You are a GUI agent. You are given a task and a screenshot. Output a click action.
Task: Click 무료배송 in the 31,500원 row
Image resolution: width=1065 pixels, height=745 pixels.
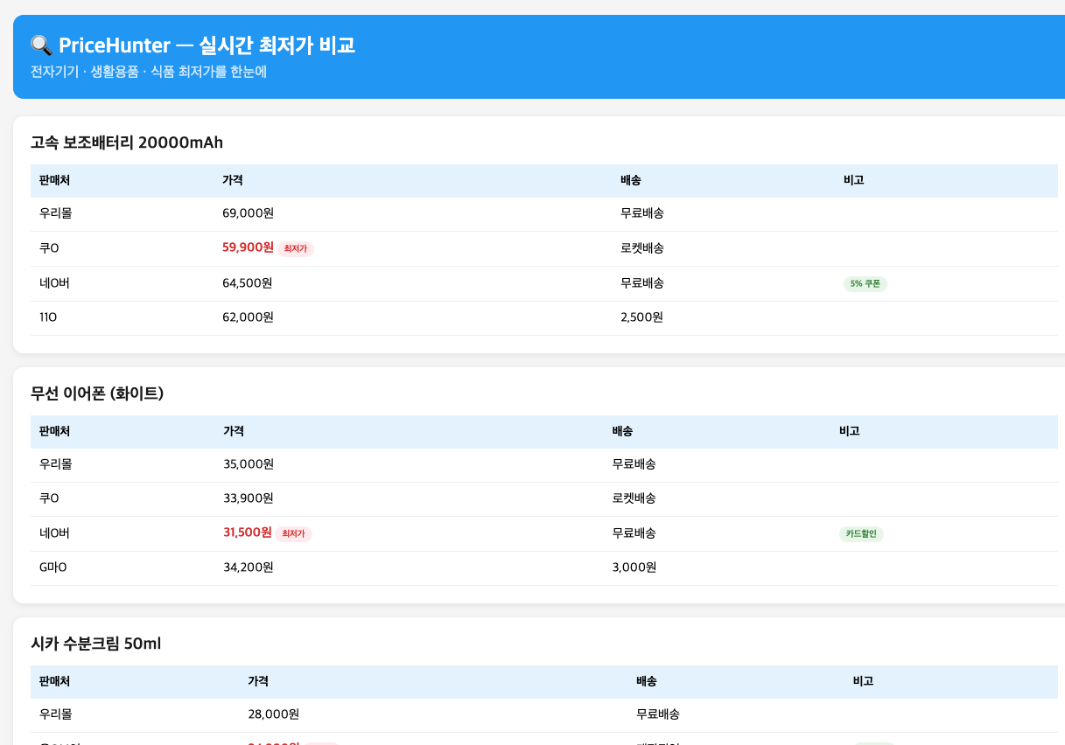pyautogui.click(x=634, y=533)
